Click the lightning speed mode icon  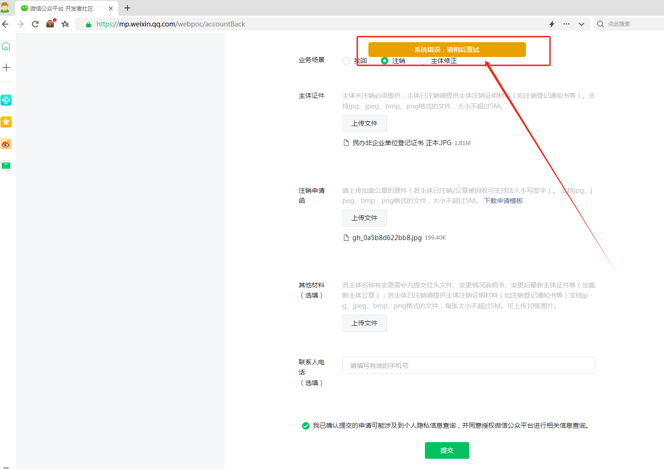[552, 24]
